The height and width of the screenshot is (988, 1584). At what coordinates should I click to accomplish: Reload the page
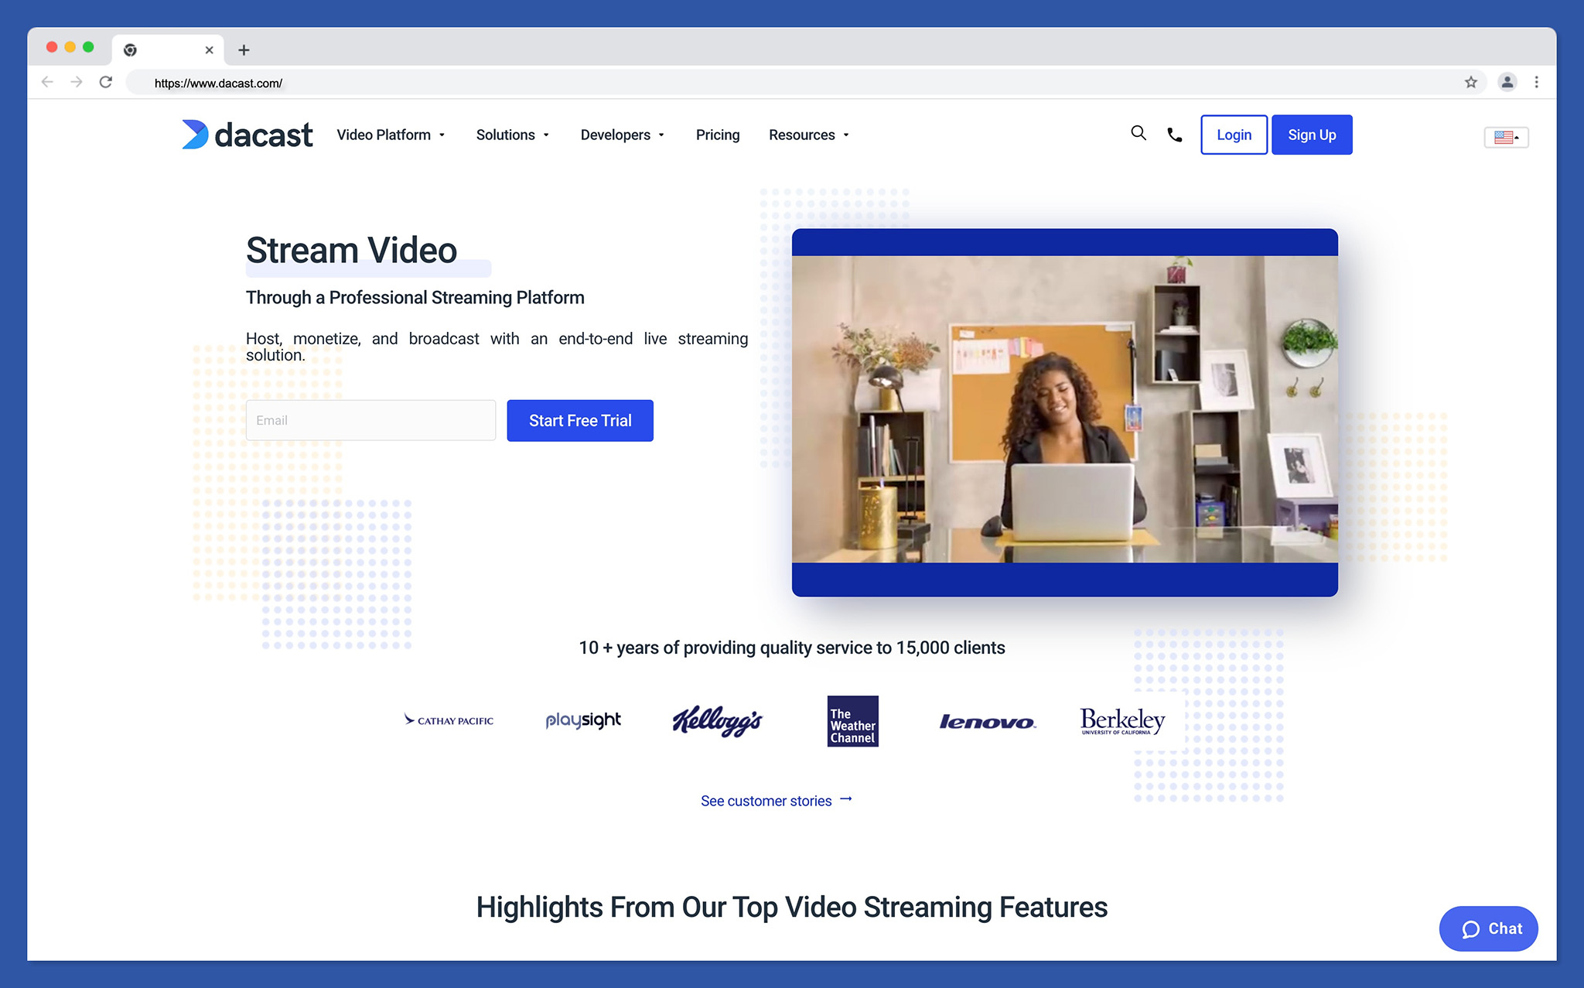click(106, 81)
